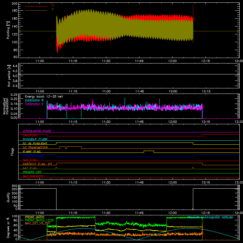Click 11:45 time label under Roll period plot
This screenshot has height=243, width=243.
pos(139,91)
